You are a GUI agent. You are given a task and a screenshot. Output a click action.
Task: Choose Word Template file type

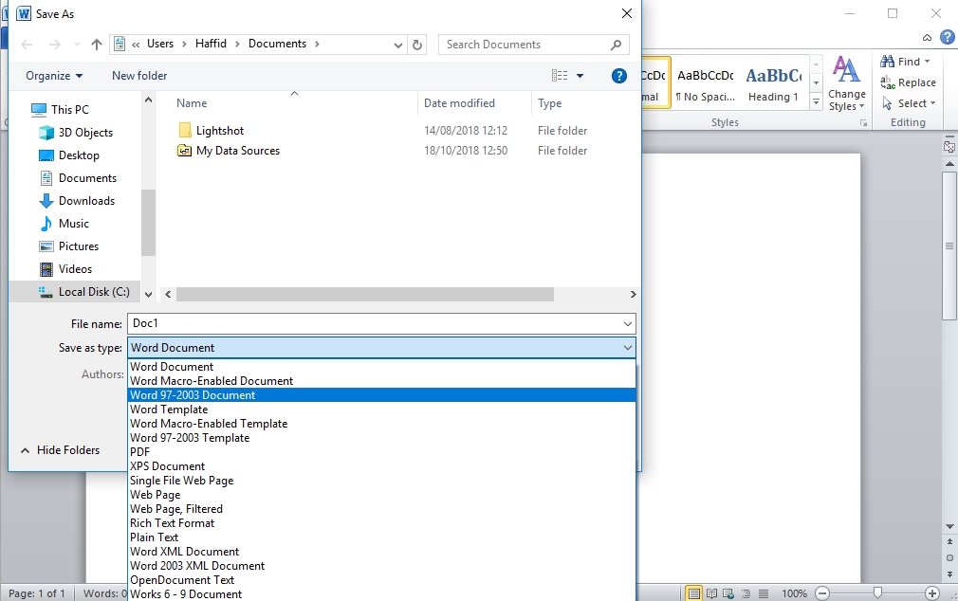click(x=382, y=410)
